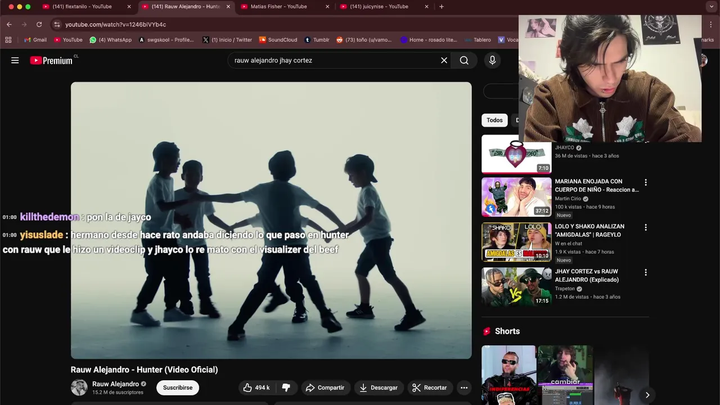Open options menu for Jhay Cortez vs Rauw video
720x405 pixels.
[646, 272]
